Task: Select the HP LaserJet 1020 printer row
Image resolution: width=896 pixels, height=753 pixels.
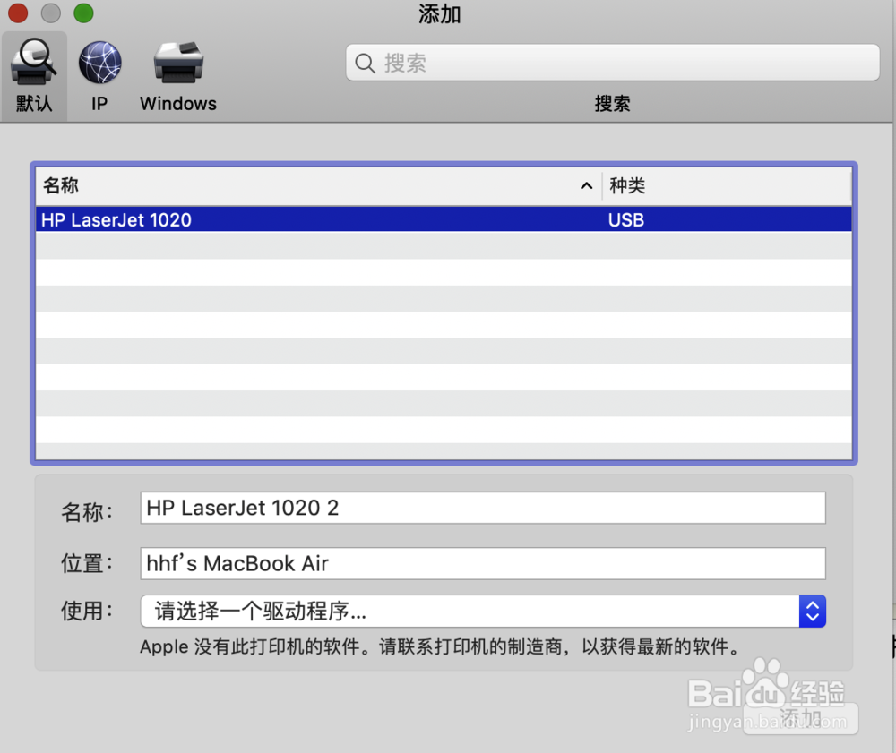Action: [x=444, y=219]
